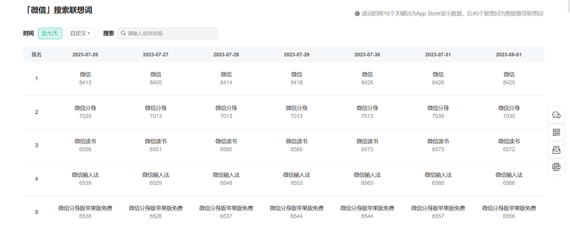Click the 2023-07-29 column header
Screen dimensions: 570x228
click(297, 55)
